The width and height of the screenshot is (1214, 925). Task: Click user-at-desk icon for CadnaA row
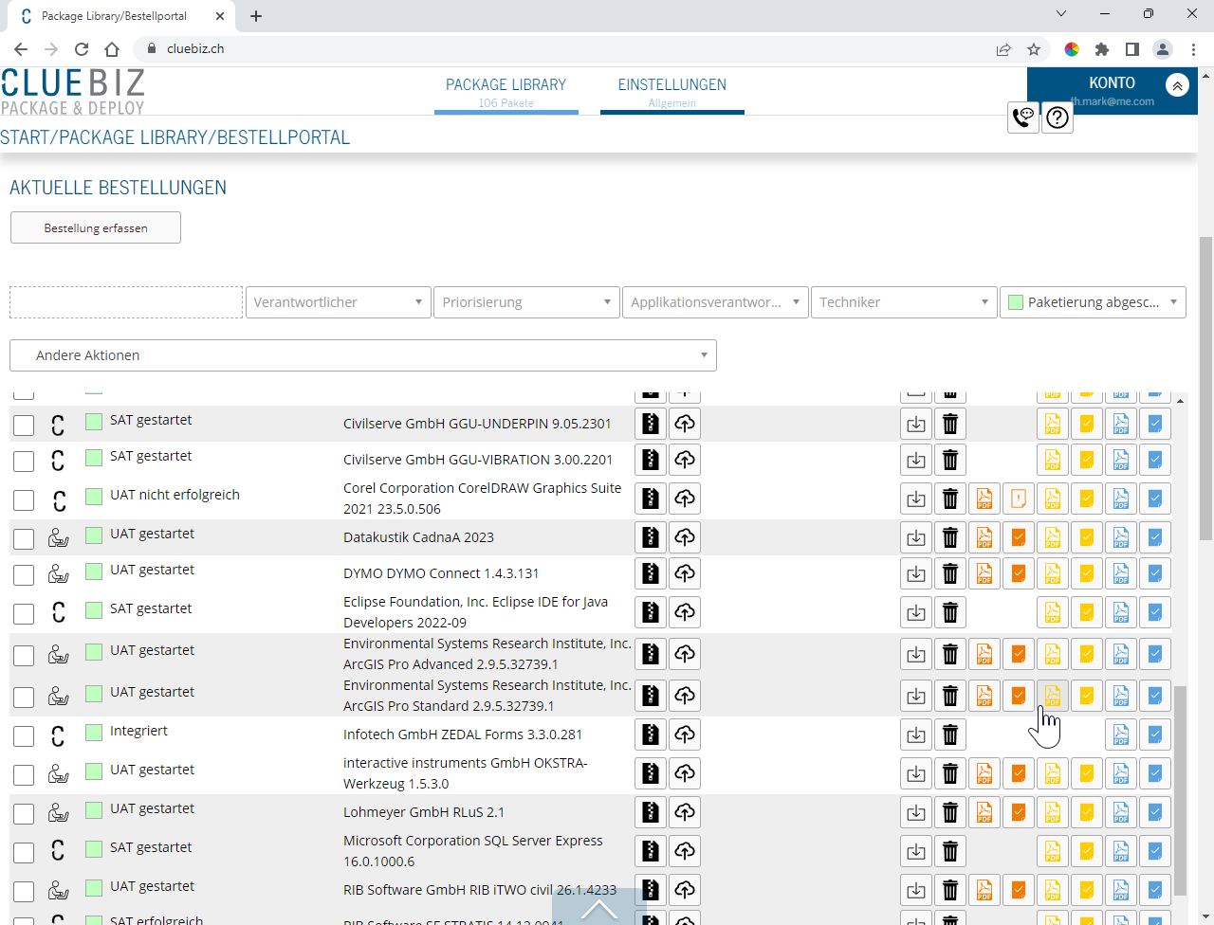click(58, 537)
